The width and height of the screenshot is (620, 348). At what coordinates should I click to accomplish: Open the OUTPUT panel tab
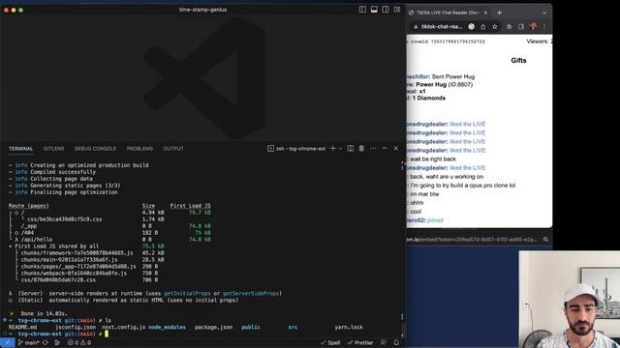(173, 149)
